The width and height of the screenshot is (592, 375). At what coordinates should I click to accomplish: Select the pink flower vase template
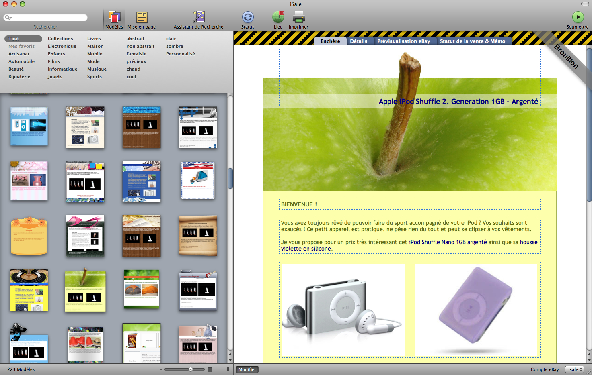point(29,181)
